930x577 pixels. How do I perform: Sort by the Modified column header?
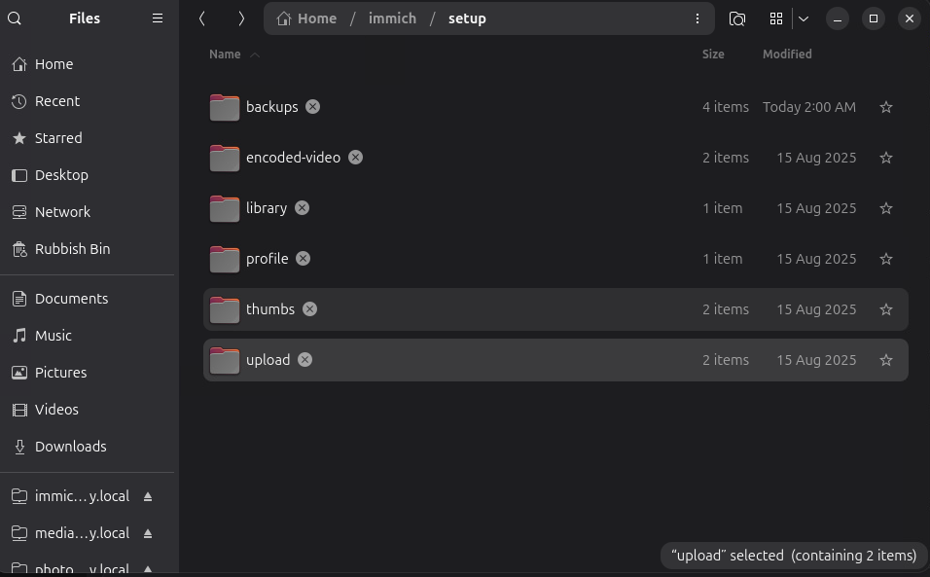point(787,54)
